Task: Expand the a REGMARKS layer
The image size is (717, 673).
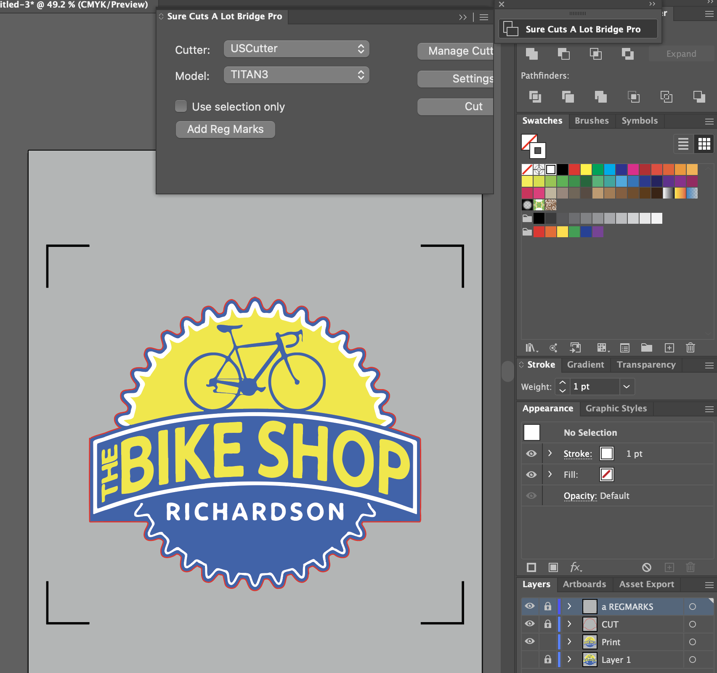Action: point(569,606)
